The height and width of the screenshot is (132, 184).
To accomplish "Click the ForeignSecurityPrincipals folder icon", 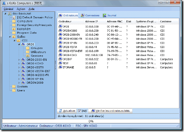I will [x=14, y=25].
